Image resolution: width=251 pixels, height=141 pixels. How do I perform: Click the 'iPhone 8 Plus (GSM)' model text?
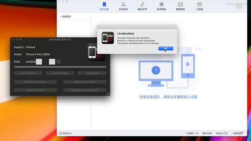pos(38,54)
